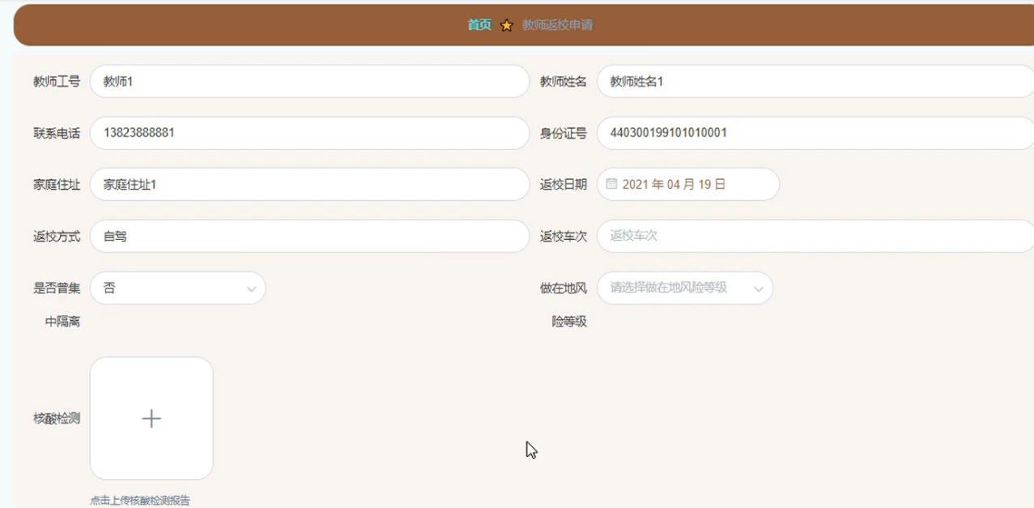Screen dimensions: 1034x508
Task: Focus the 教师工号 input field
Action: pos(309,81)
